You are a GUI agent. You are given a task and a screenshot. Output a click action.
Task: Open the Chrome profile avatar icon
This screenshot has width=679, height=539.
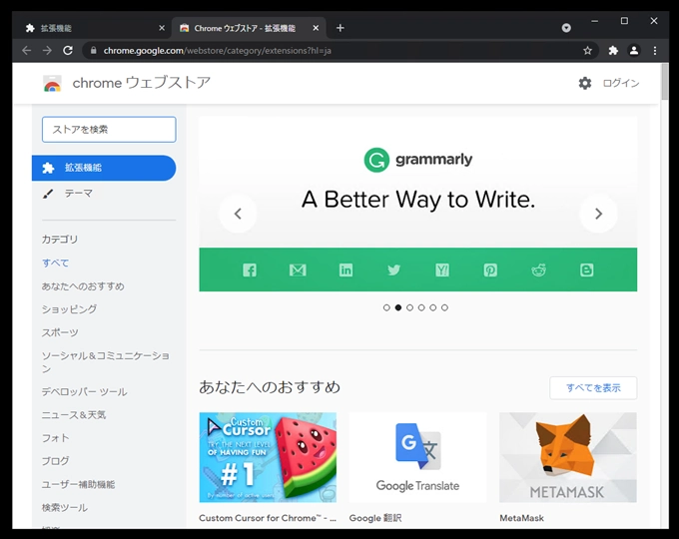point(634,51)
